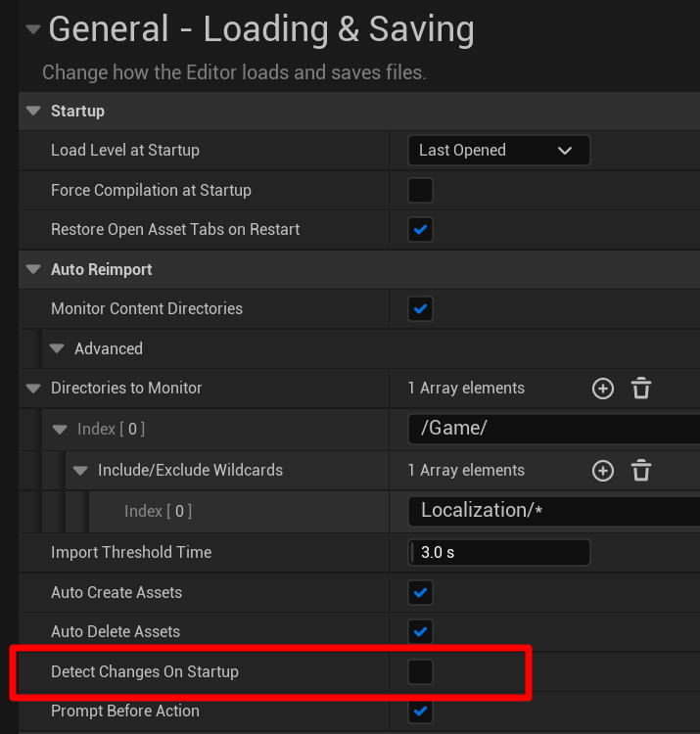This screenshot has width=700, height=734.
Task: Select Detect Changes On Startup label
Action: click(145, 671)
